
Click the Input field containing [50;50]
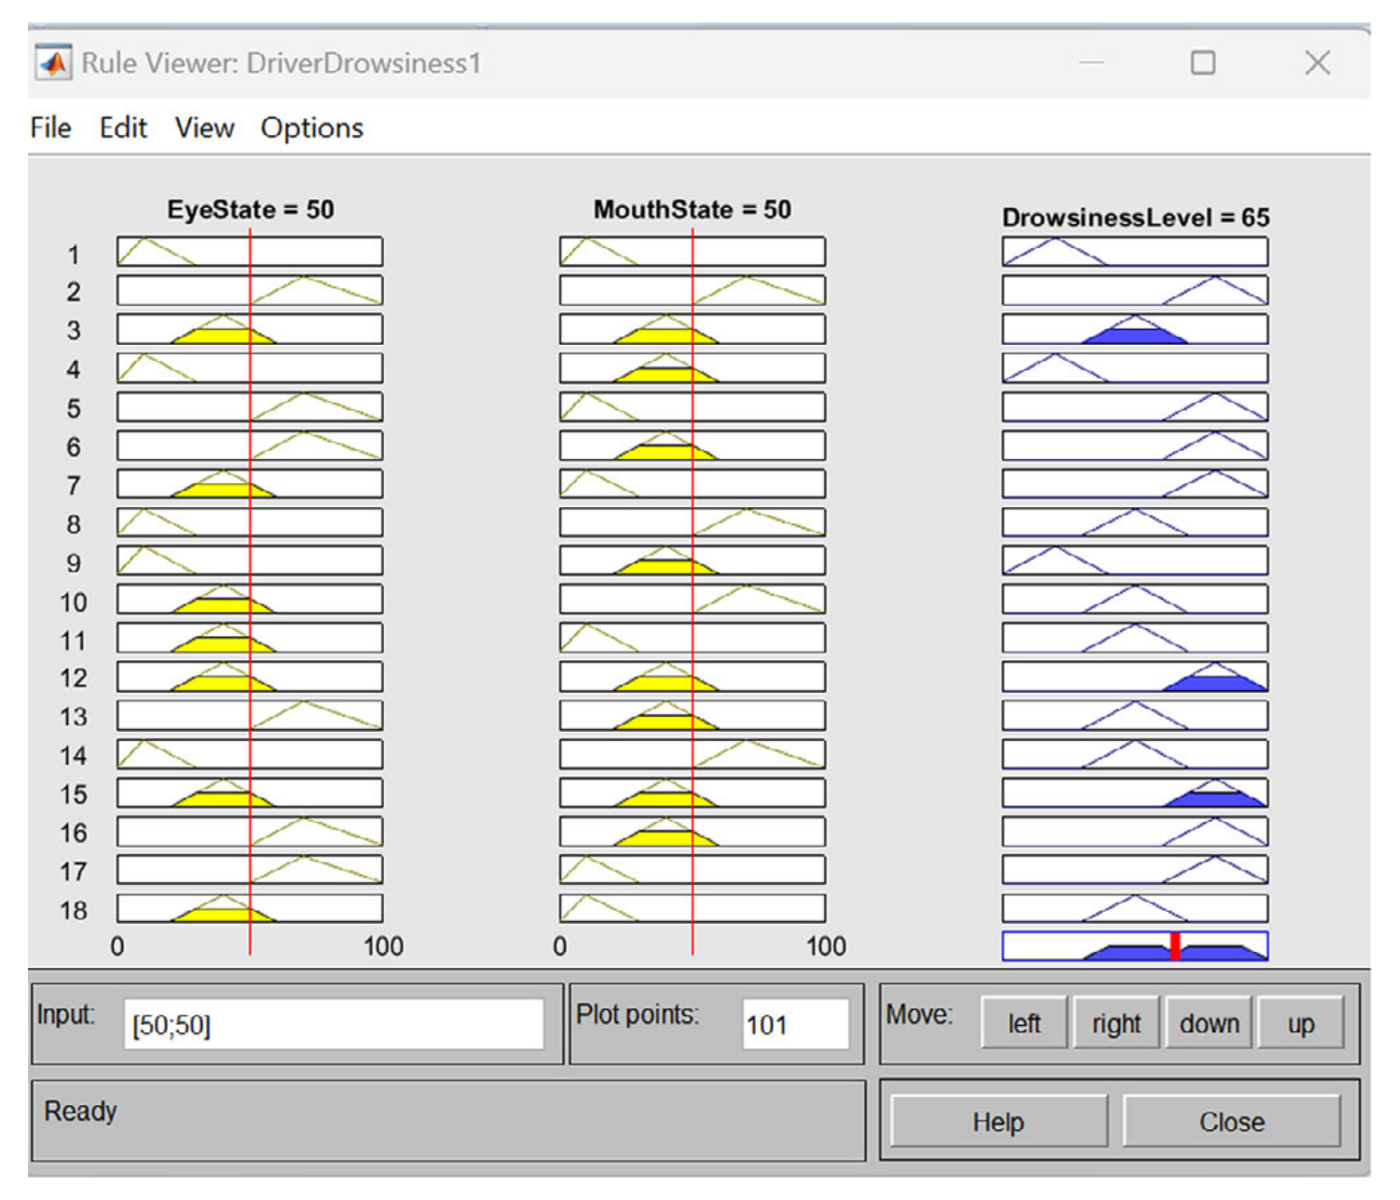point(334,1025)
